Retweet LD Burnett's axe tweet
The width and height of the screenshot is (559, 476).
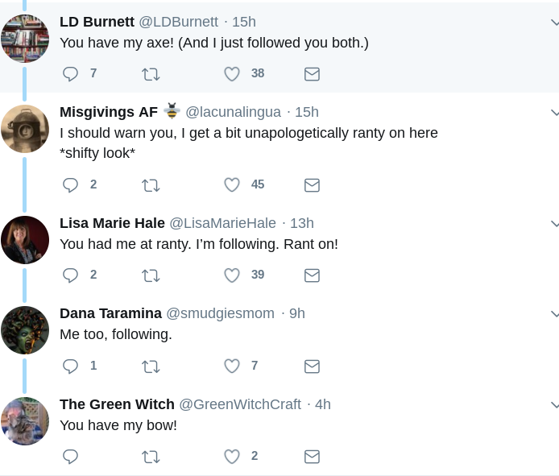151,74
